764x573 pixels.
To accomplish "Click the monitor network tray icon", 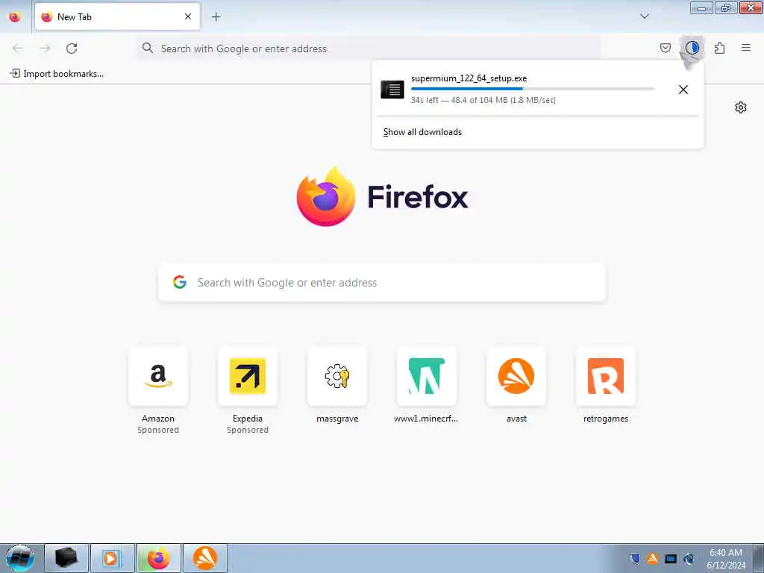I will point(671,558).
